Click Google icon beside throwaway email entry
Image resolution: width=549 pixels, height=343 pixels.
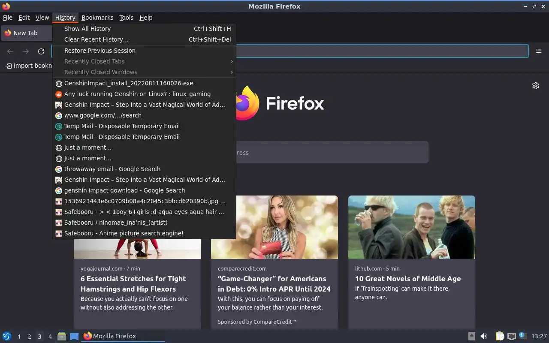coord(59,169)
